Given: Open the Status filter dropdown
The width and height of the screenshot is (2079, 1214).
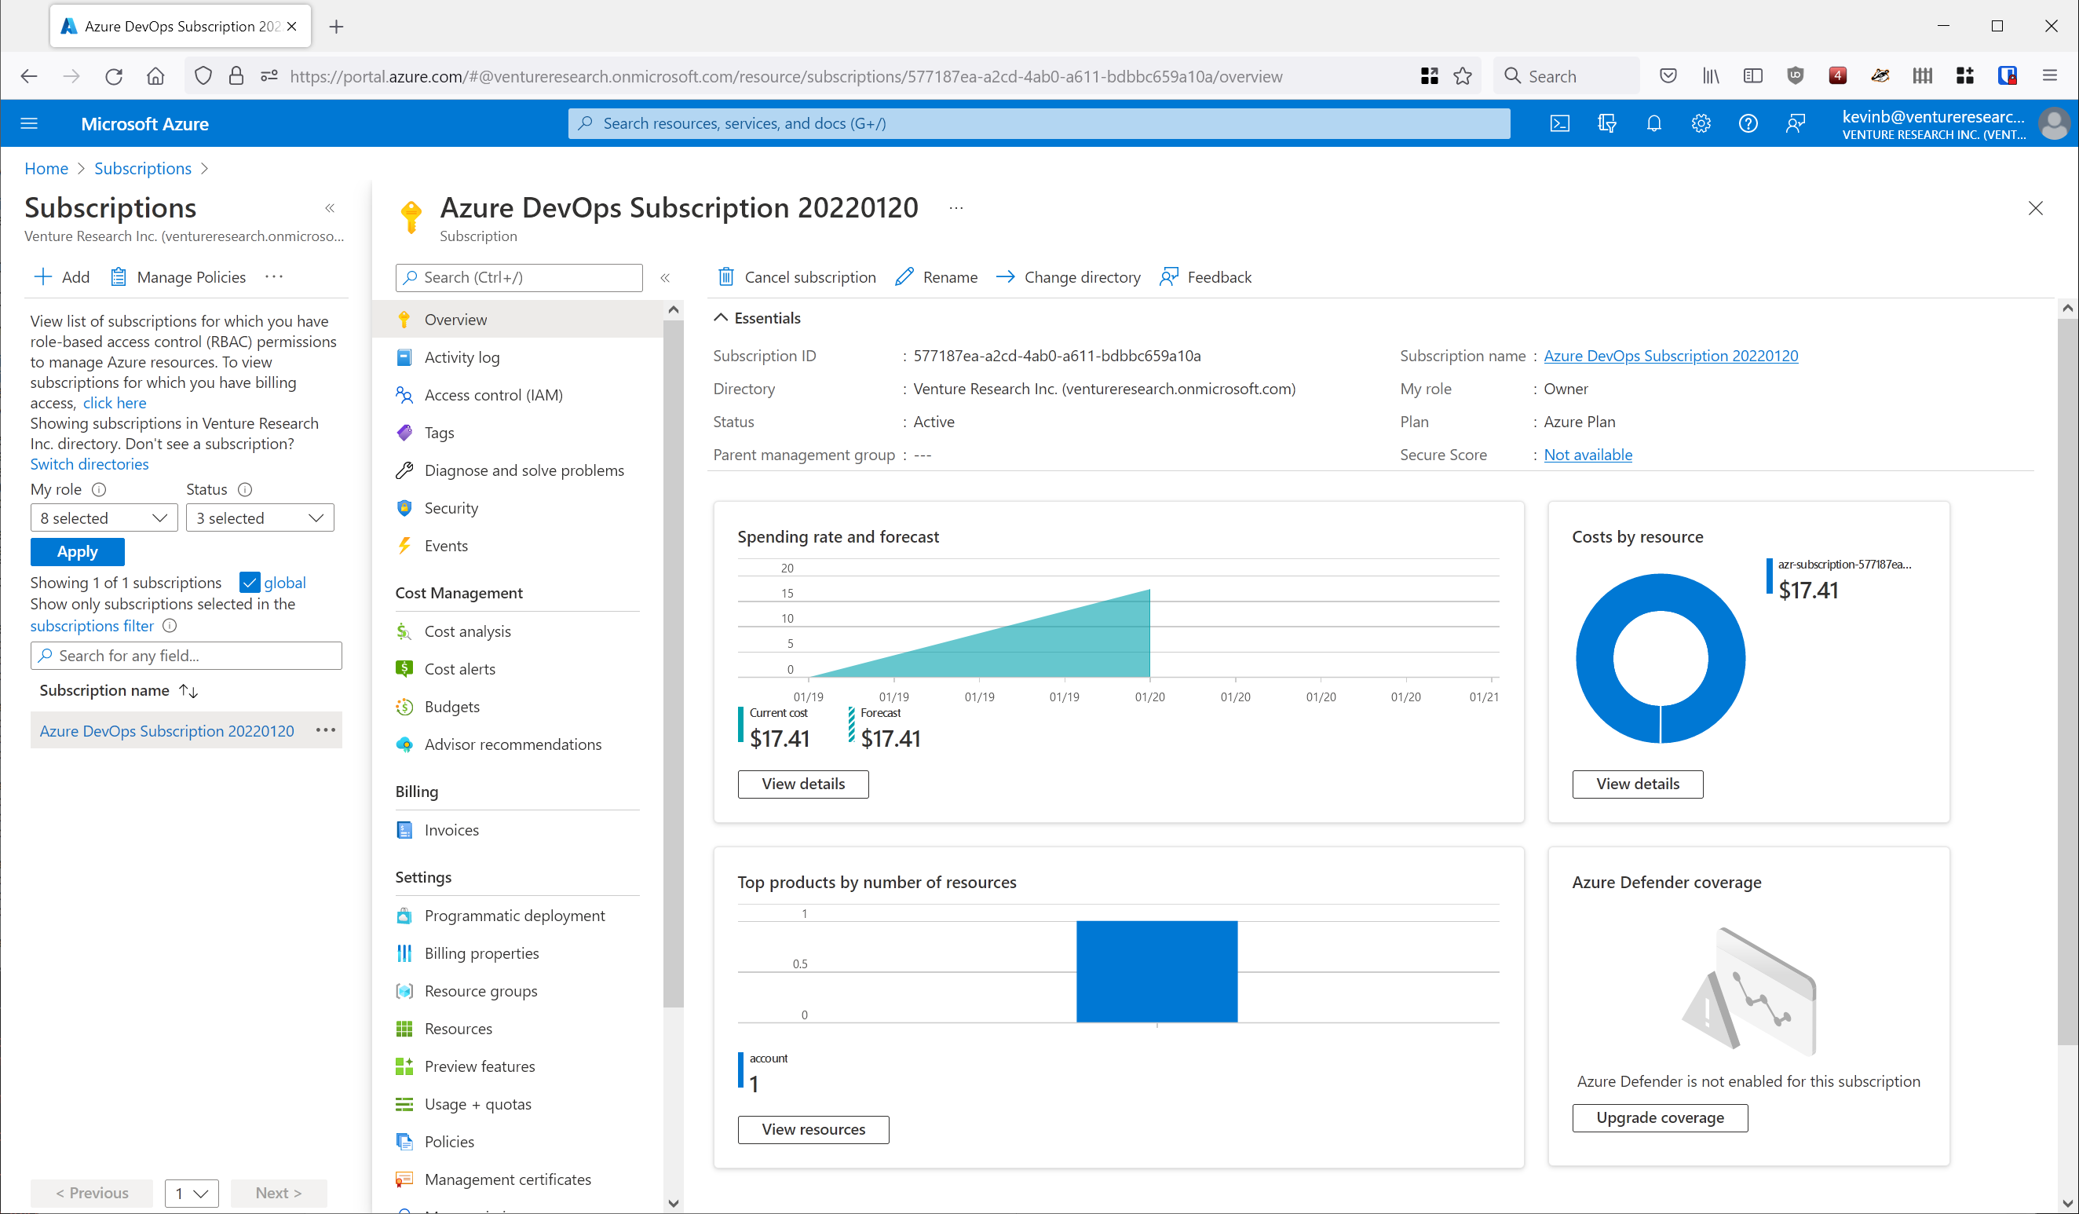Looking at the screenshot, I should [260, 518].
